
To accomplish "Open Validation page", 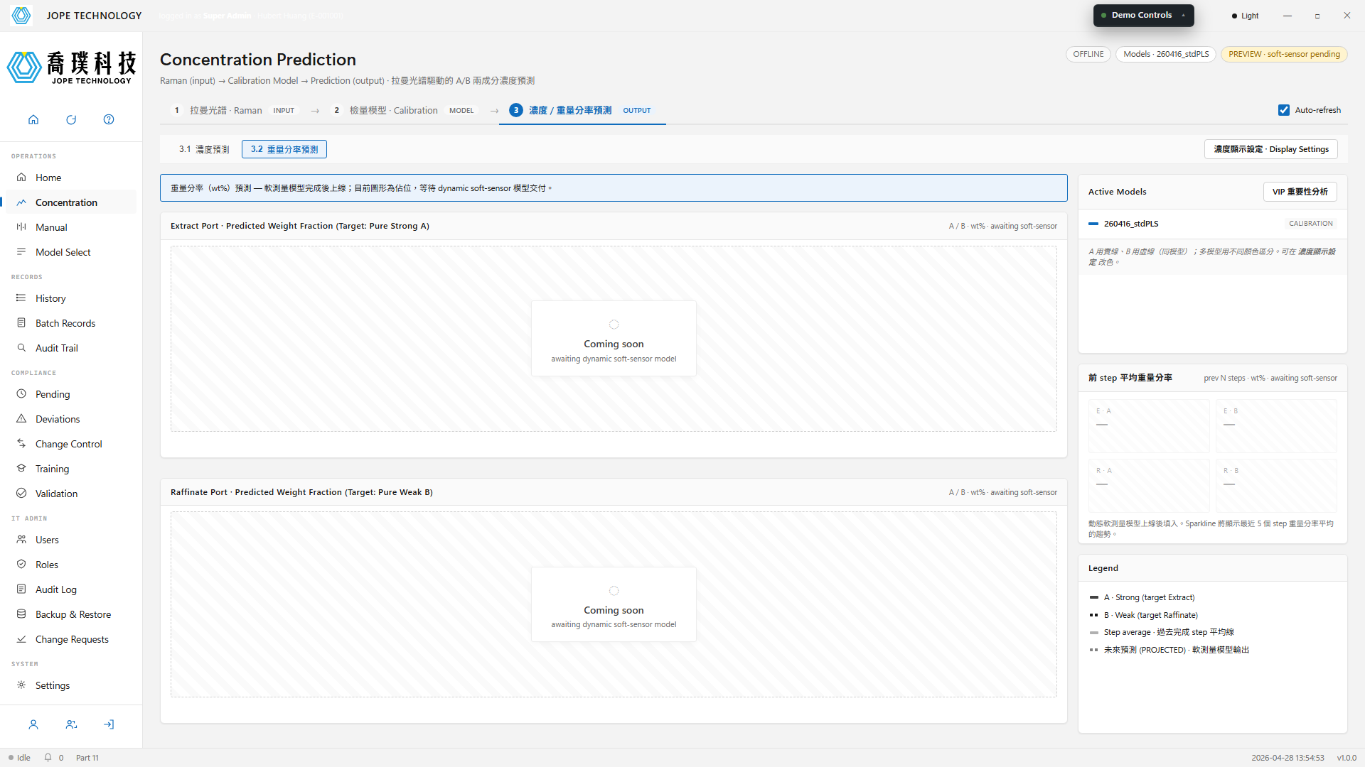I will pos(71,494).
